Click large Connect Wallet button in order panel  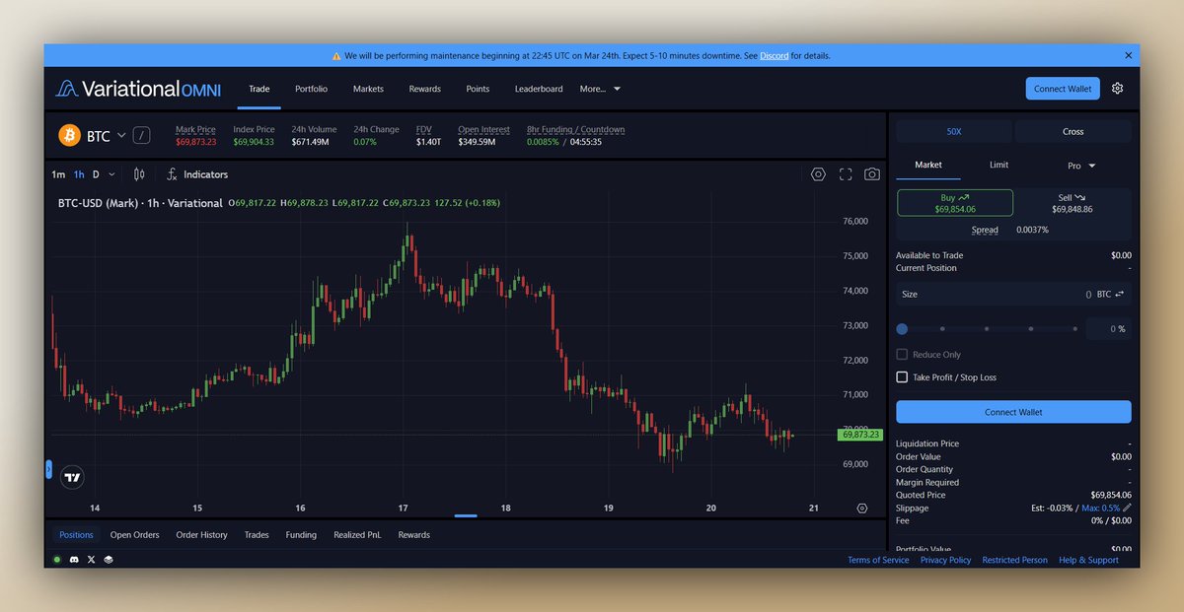(1013, 412)
